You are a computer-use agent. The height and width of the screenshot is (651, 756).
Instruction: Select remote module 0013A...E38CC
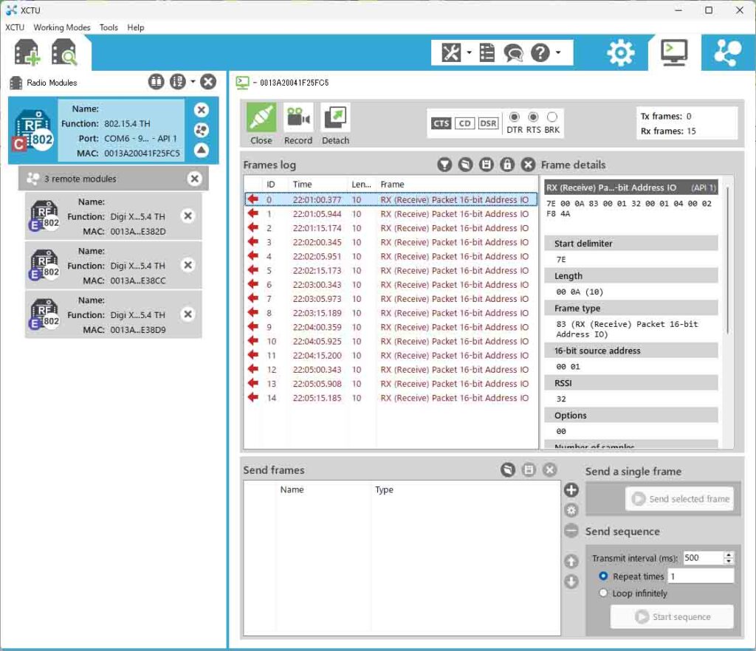(x=113, y=266)
